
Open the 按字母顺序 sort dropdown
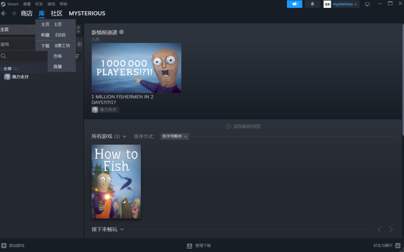pos(175,137)
